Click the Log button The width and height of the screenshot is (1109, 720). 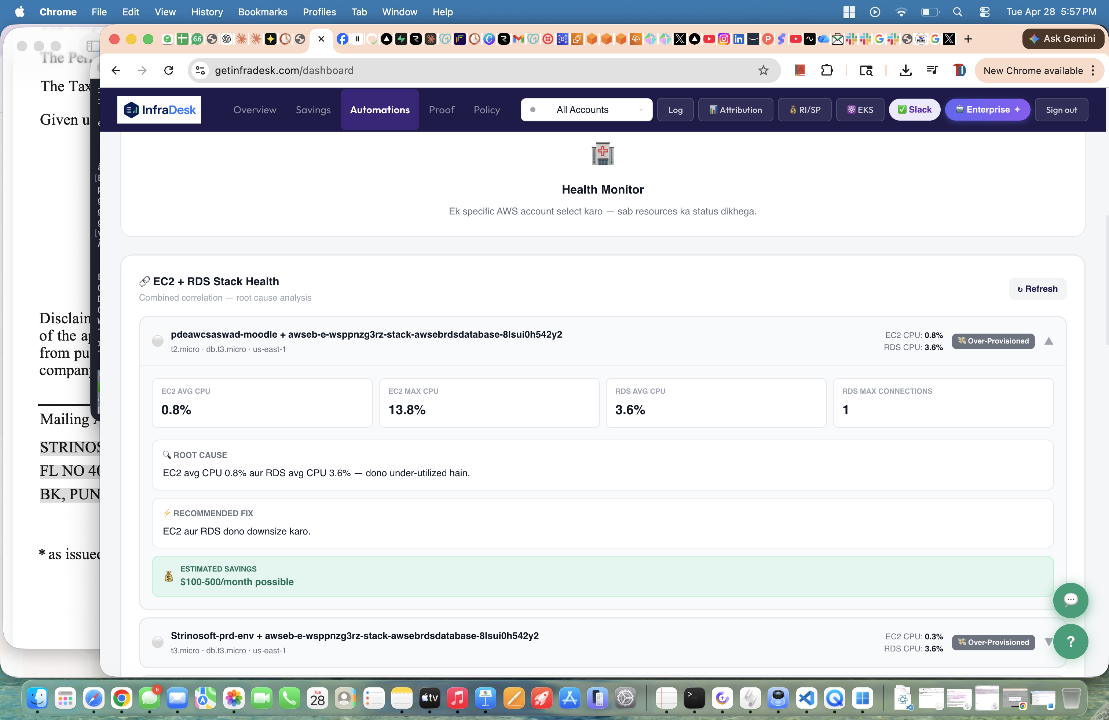coord(675,110)
